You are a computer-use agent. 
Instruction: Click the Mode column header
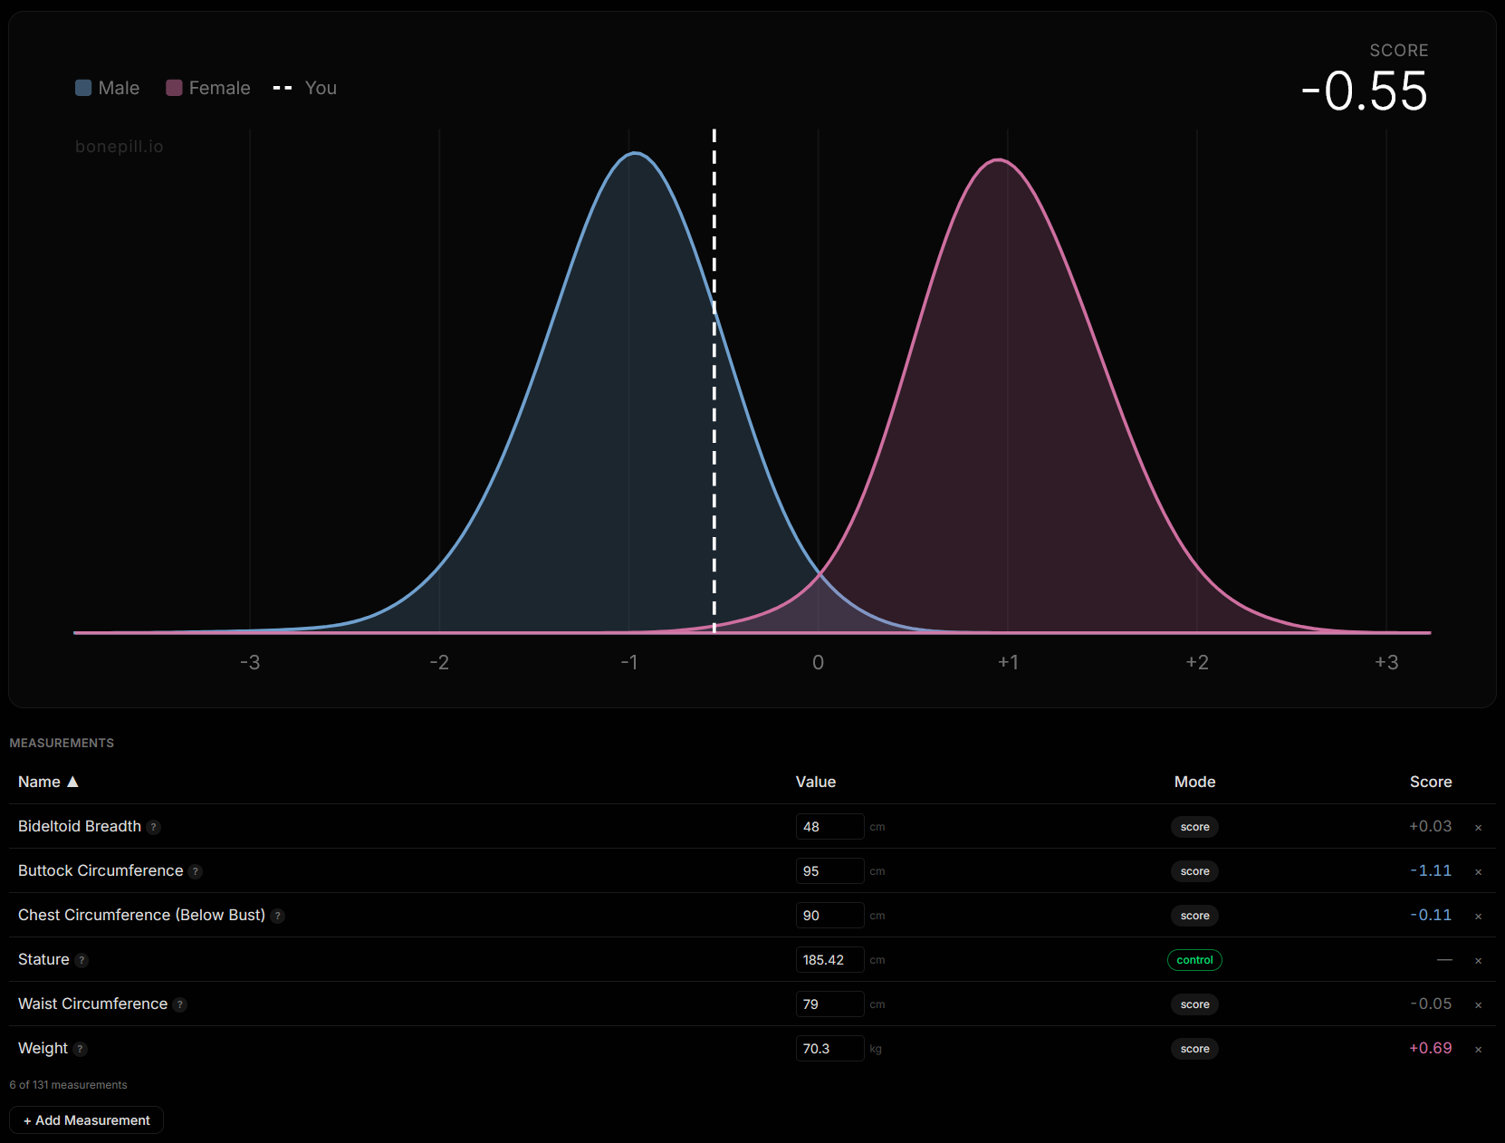(x=1194, y=782)
